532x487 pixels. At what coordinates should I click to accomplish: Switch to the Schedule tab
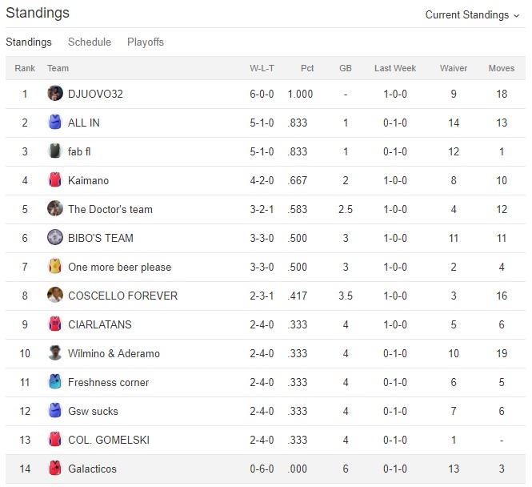[x=90, y=42]
